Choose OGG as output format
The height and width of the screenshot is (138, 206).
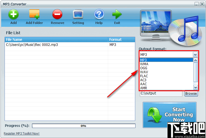pyautogui.click(x=166, y=68)
